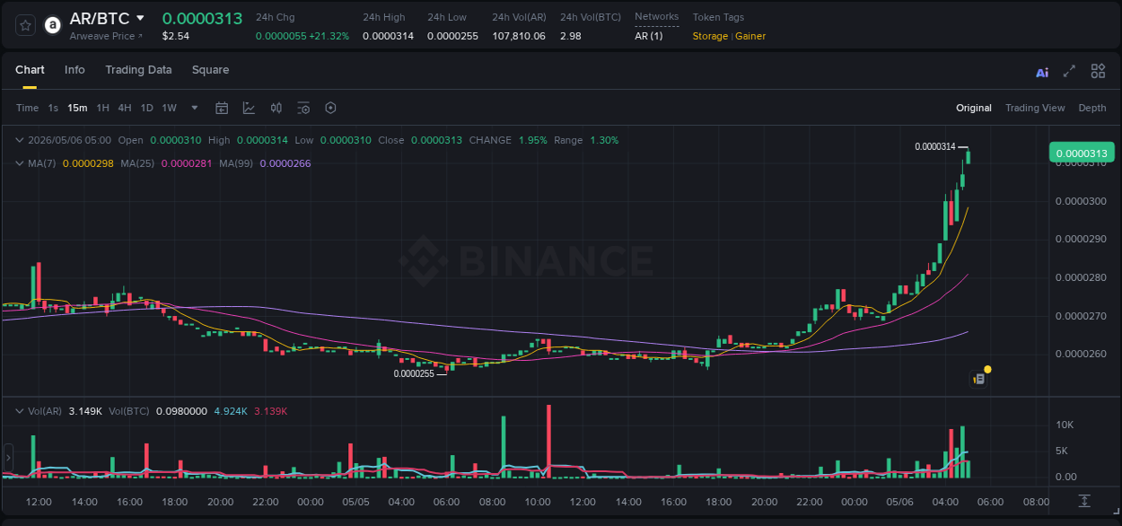Open the technical indicators icon
Screen dimensions: 1122x526
(249, 108)
